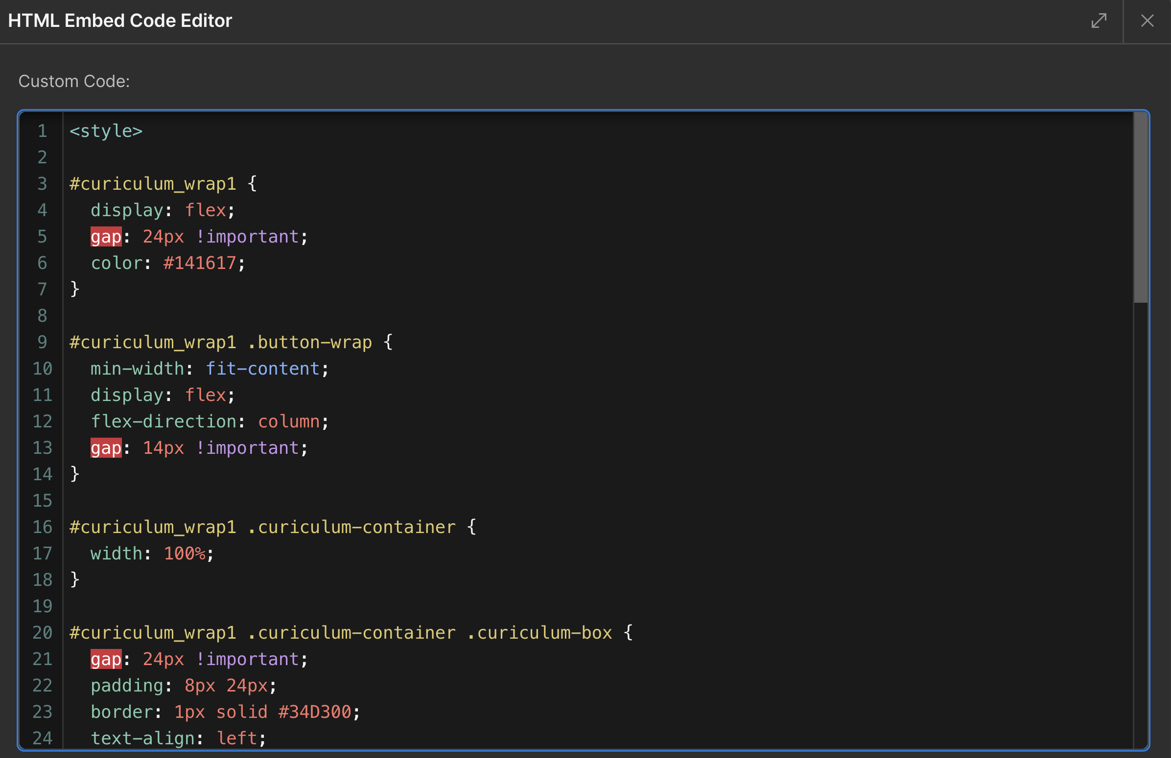Place cursor on empty line 2
The width and height of the screenshot is (1171, 758).
tap(598, 157)
